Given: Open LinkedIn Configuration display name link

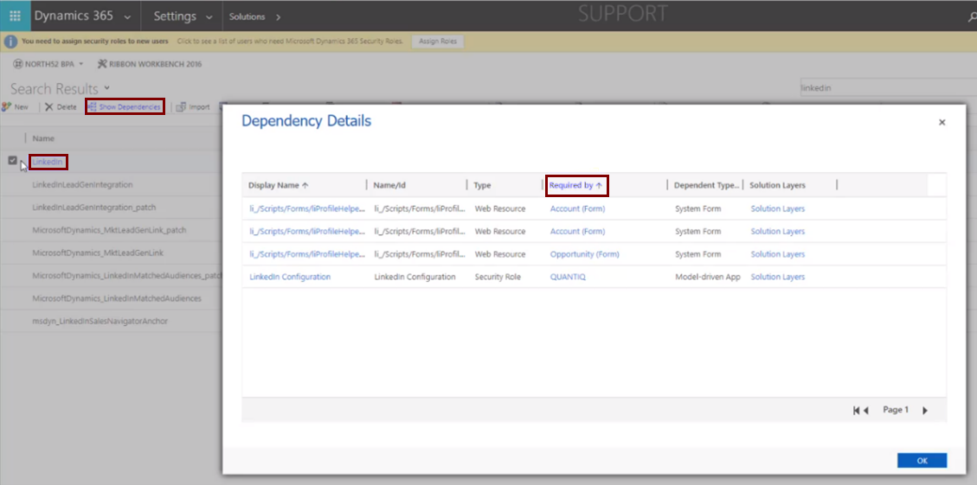Looking at the screenshot, I should (x=290, y=277).
